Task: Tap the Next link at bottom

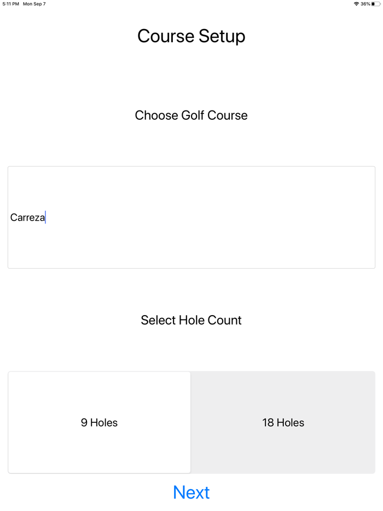Action: pos(191,492)
